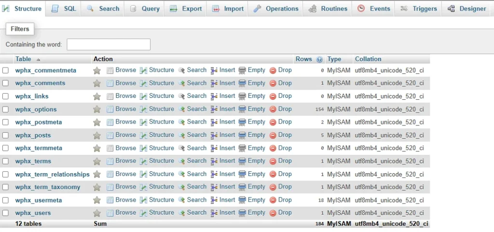Click the Collation column header
The height and width of the screenshot is (232, 494).
pos(368,59)
